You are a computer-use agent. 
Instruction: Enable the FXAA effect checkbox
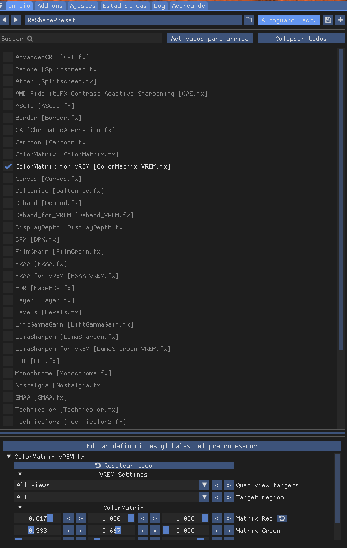point(8,264)
